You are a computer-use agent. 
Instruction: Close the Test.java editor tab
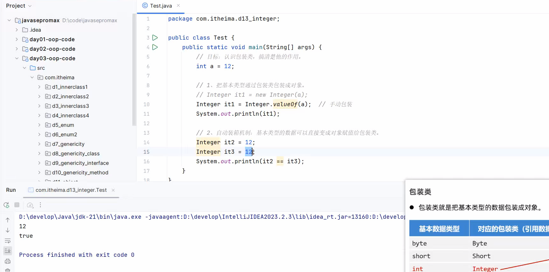(178, 5)
